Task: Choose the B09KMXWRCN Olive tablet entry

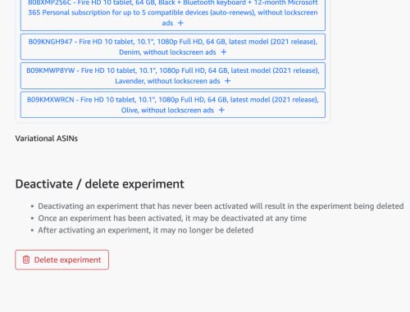Action: tap(173, 105)
